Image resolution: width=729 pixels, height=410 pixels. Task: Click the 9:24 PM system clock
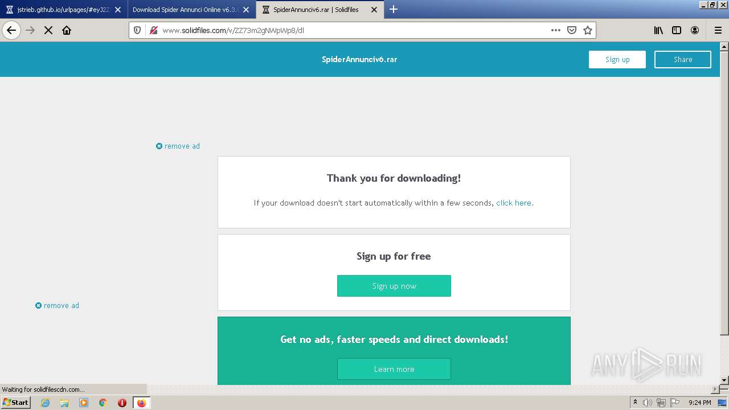(700, 403)
